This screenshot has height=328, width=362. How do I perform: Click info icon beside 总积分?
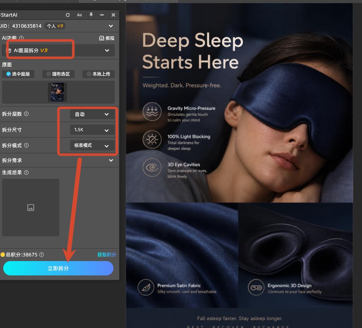(41, 255)
